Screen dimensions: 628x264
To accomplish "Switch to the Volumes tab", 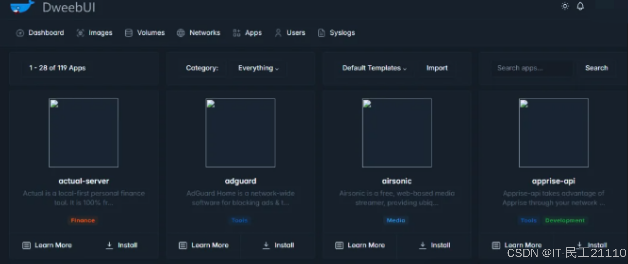I will [x=145, y=33].
